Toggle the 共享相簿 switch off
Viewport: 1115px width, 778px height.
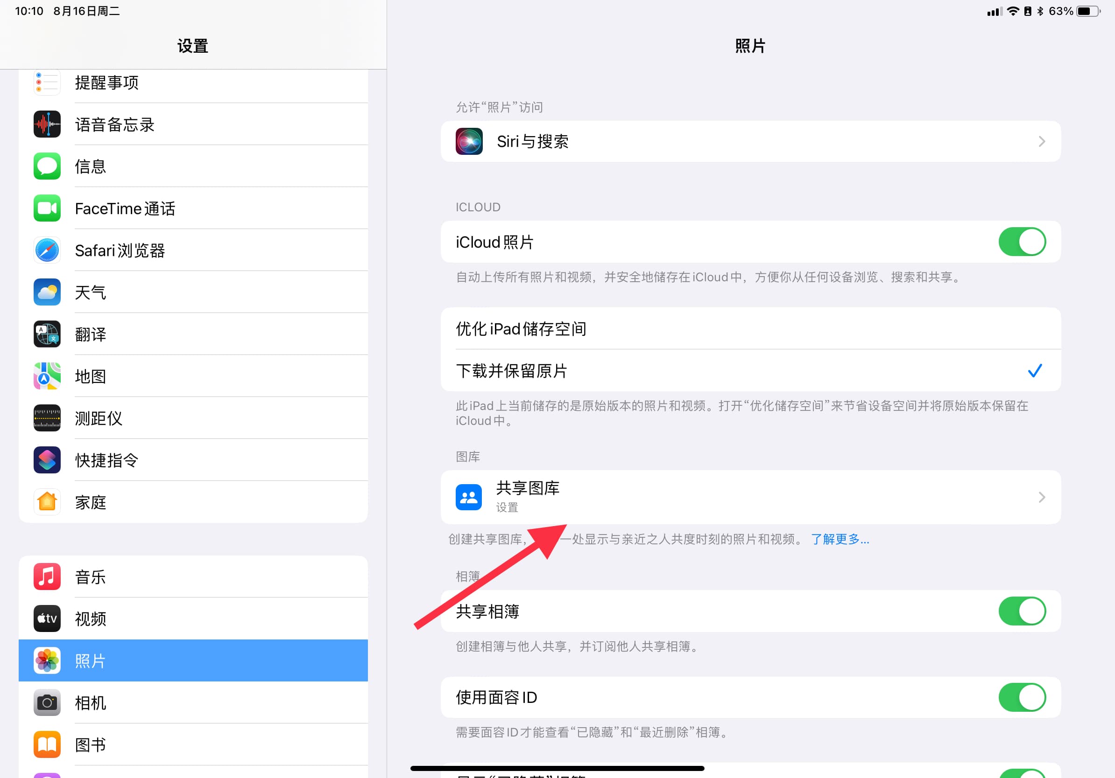[x=1022, y=611]
